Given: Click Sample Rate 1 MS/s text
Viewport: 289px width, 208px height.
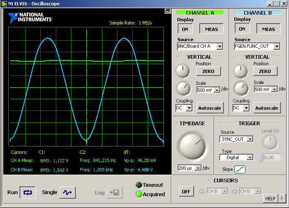Looking at the screenshot, I should point(130,23).
